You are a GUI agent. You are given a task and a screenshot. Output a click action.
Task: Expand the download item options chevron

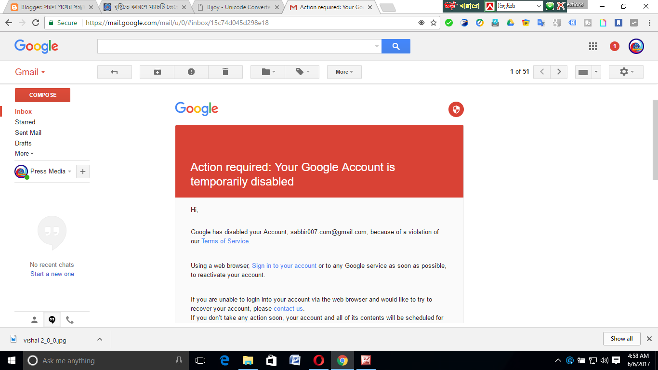click(x=100, y=339)
